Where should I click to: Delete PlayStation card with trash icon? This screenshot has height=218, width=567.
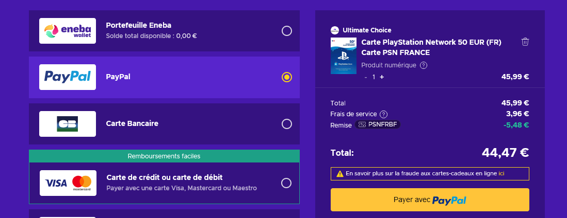pyautogui.click(x=525, y=42)
